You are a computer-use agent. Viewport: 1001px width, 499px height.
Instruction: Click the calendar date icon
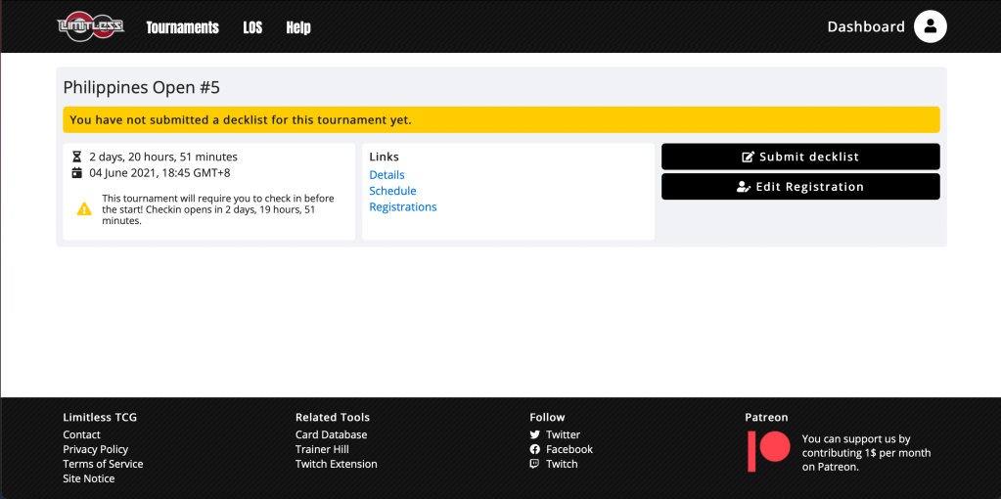77,173
